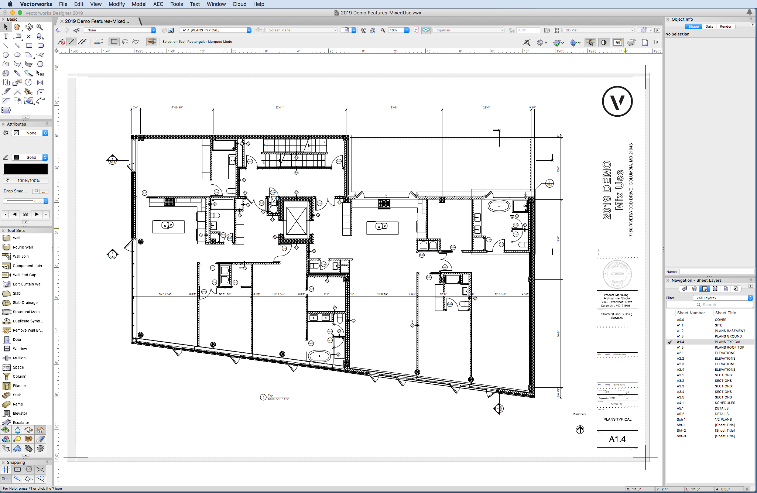Toggle Snap to Object in Snapping palette
The height and width of the screenshot is (493, 757).
point(17,470)
